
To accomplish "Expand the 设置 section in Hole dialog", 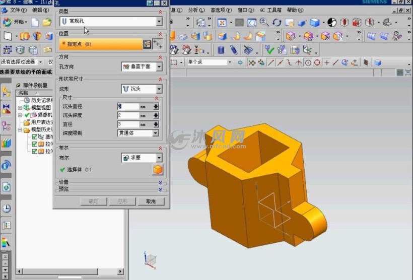I will 160,182.
